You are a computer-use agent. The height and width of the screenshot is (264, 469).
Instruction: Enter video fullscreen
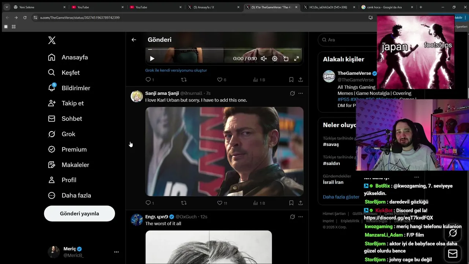point(296,59)
